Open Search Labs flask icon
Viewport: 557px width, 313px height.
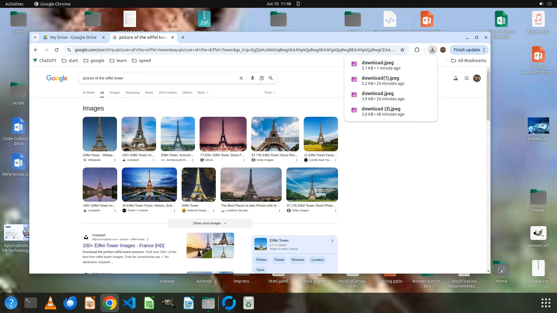click(455, 78)
